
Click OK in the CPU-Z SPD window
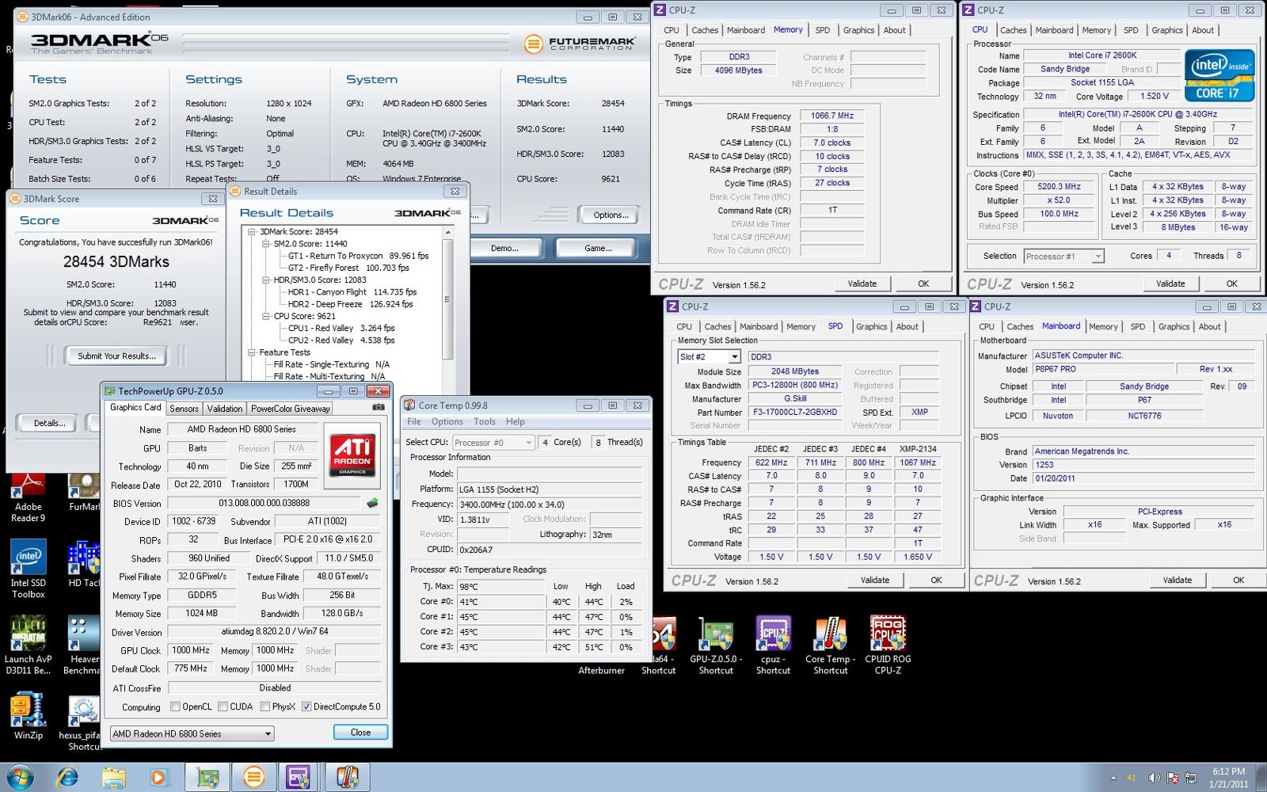936,580
